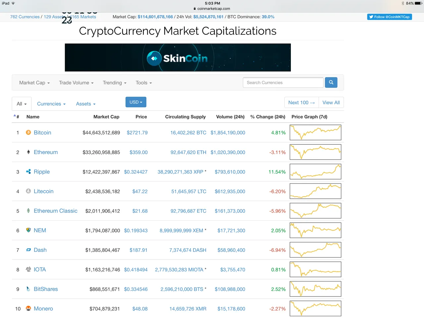Image resolution: width=424 pixels, height=318 pixels.
Task: Click the magnifier search button
Action: pos(331,82)
